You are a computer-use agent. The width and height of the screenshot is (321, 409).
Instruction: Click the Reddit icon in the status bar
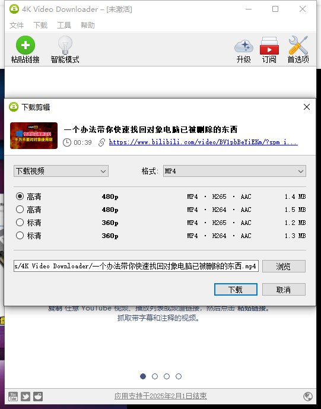click(x=38, y=397)
